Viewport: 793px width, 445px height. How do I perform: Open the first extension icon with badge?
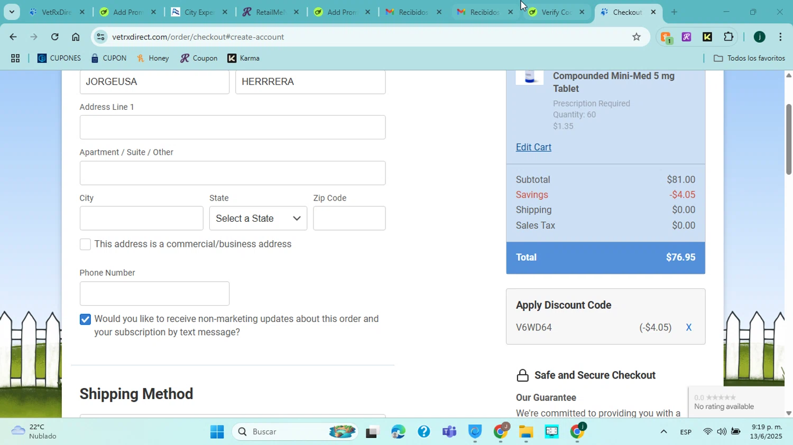point(666,37)
